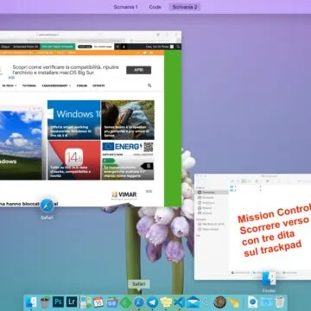Open the OFFERTE section
The image size is (311, 311).
[x=98, y=86]
